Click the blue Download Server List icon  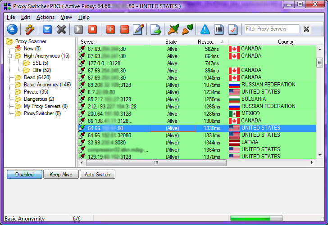click(x=47, y=29)
